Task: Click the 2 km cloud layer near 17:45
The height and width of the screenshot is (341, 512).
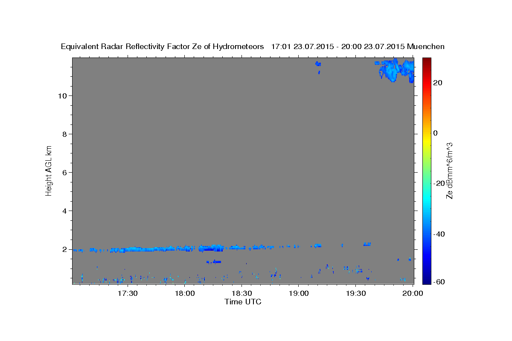Action: pos(156,249)
